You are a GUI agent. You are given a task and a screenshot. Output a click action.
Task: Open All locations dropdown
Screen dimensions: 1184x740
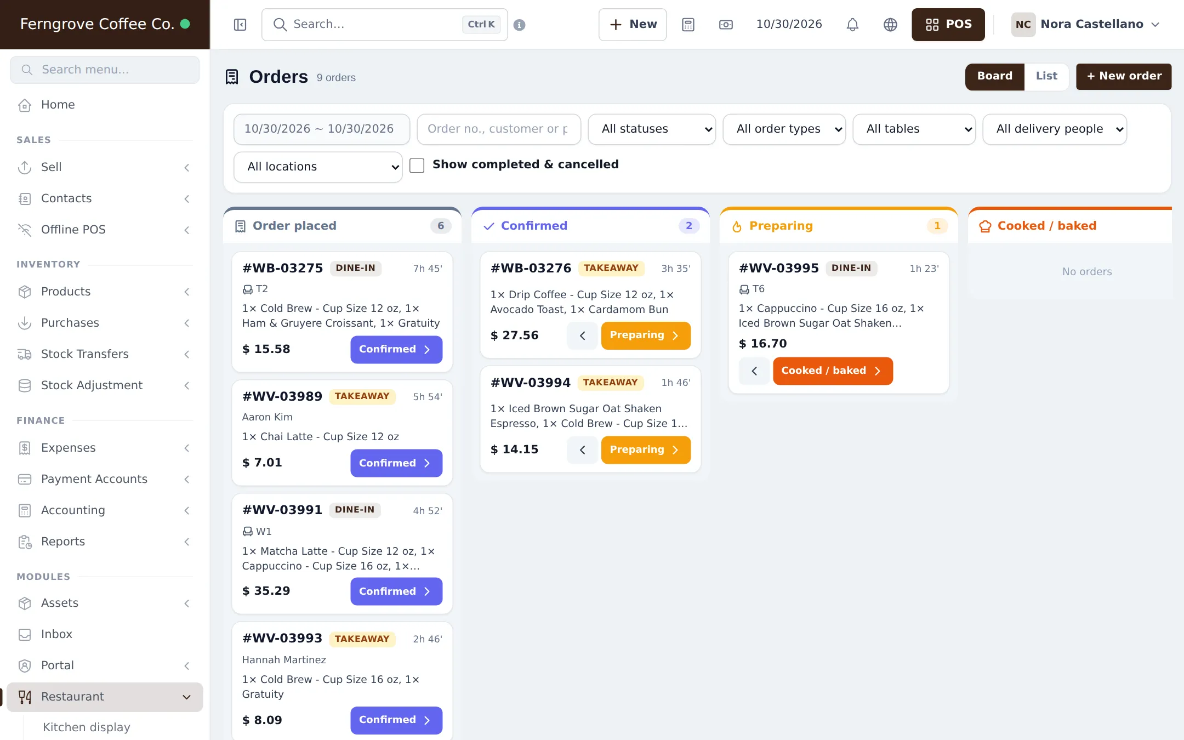click(x=318, y=167)
